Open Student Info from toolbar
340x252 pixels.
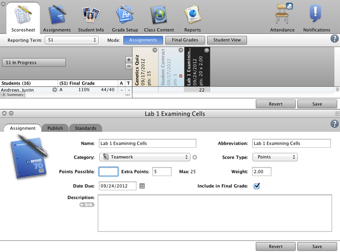click(x=91, y=19)
